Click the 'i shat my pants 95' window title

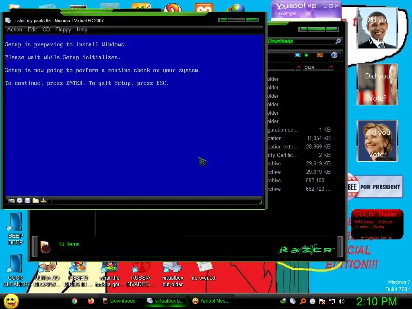(60, 21)
